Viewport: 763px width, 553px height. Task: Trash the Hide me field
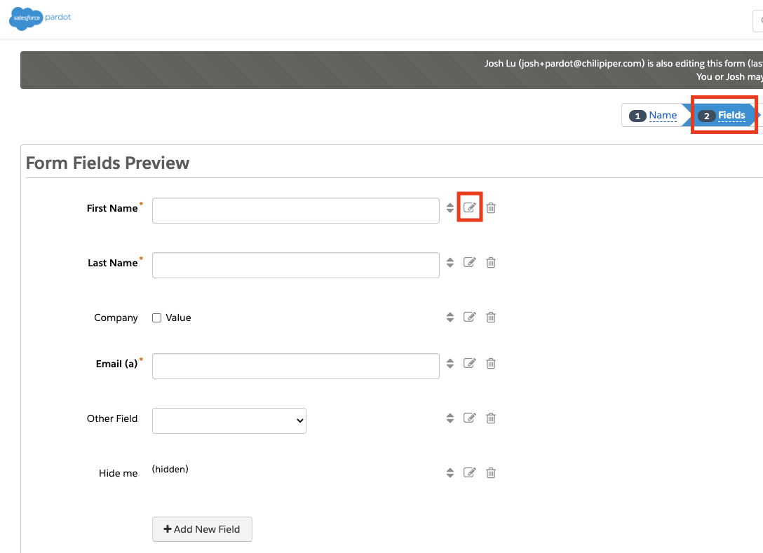coord(491,473)
